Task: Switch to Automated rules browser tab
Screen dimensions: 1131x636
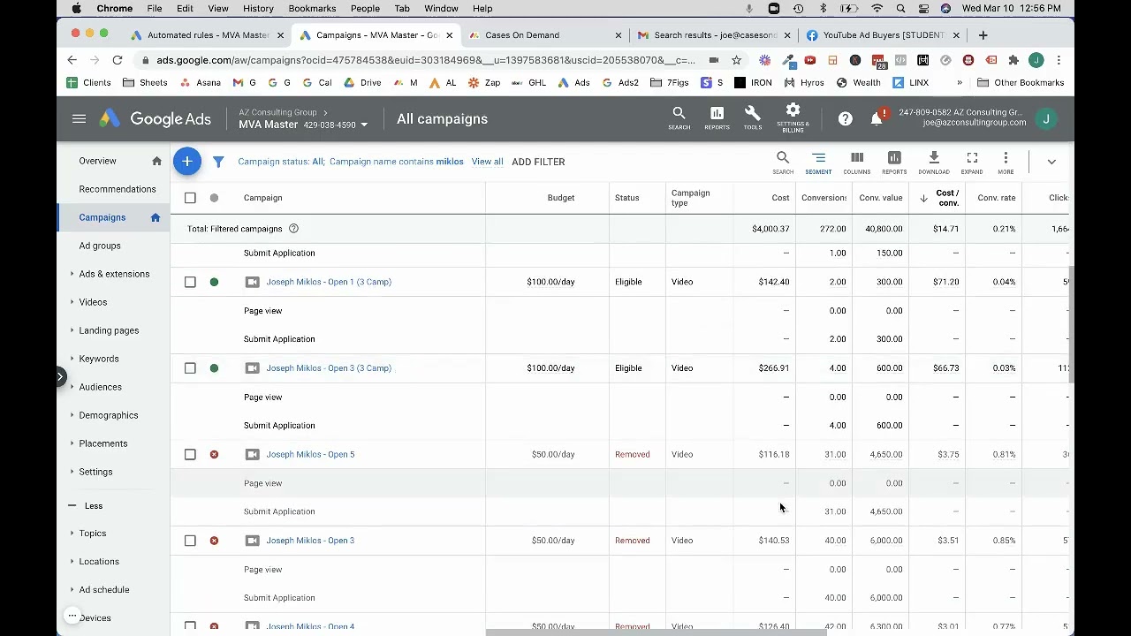Action: pyautogui.click(x=207, y=35)
